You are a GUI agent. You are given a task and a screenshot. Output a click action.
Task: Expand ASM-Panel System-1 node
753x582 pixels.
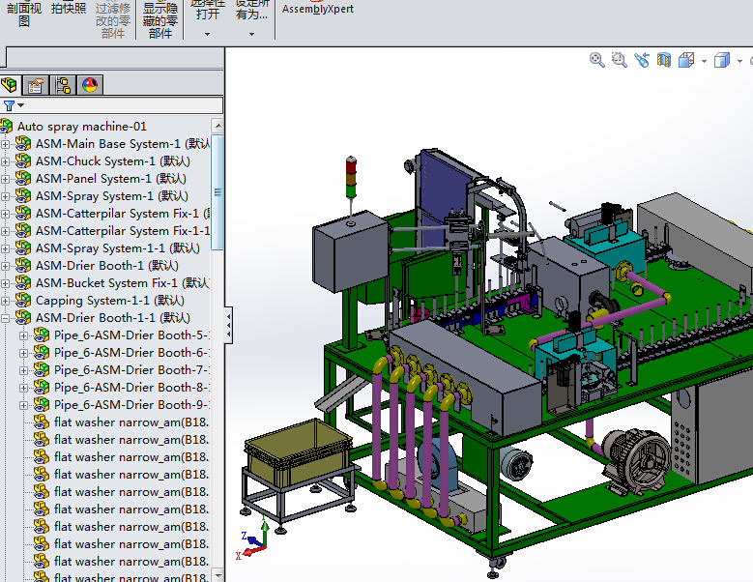click(x=5, y=179)
